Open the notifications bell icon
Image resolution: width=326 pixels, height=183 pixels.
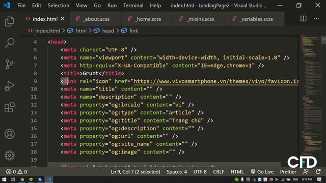coord(318,172)
